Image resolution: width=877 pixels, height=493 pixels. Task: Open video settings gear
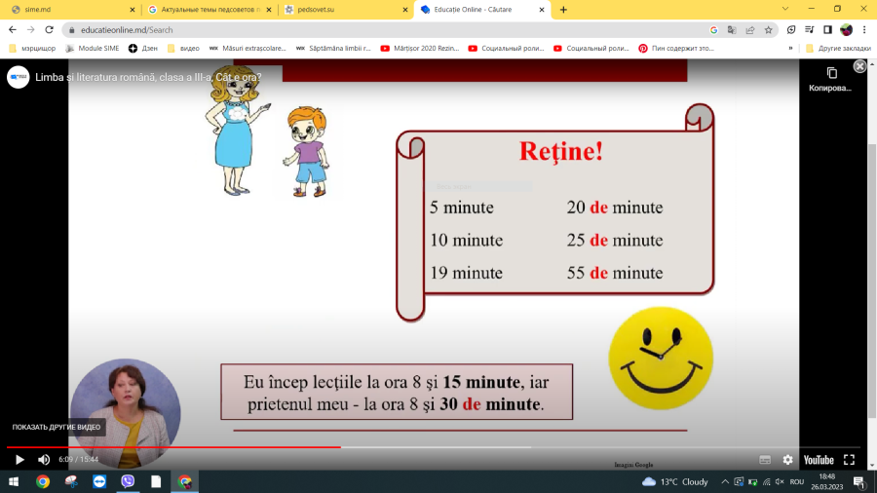coord(787,460)
